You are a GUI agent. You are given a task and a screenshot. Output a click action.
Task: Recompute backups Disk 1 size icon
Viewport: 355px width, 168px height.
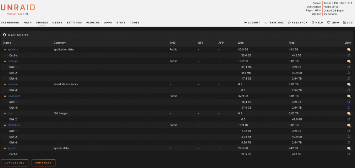(x=349, y=67)
